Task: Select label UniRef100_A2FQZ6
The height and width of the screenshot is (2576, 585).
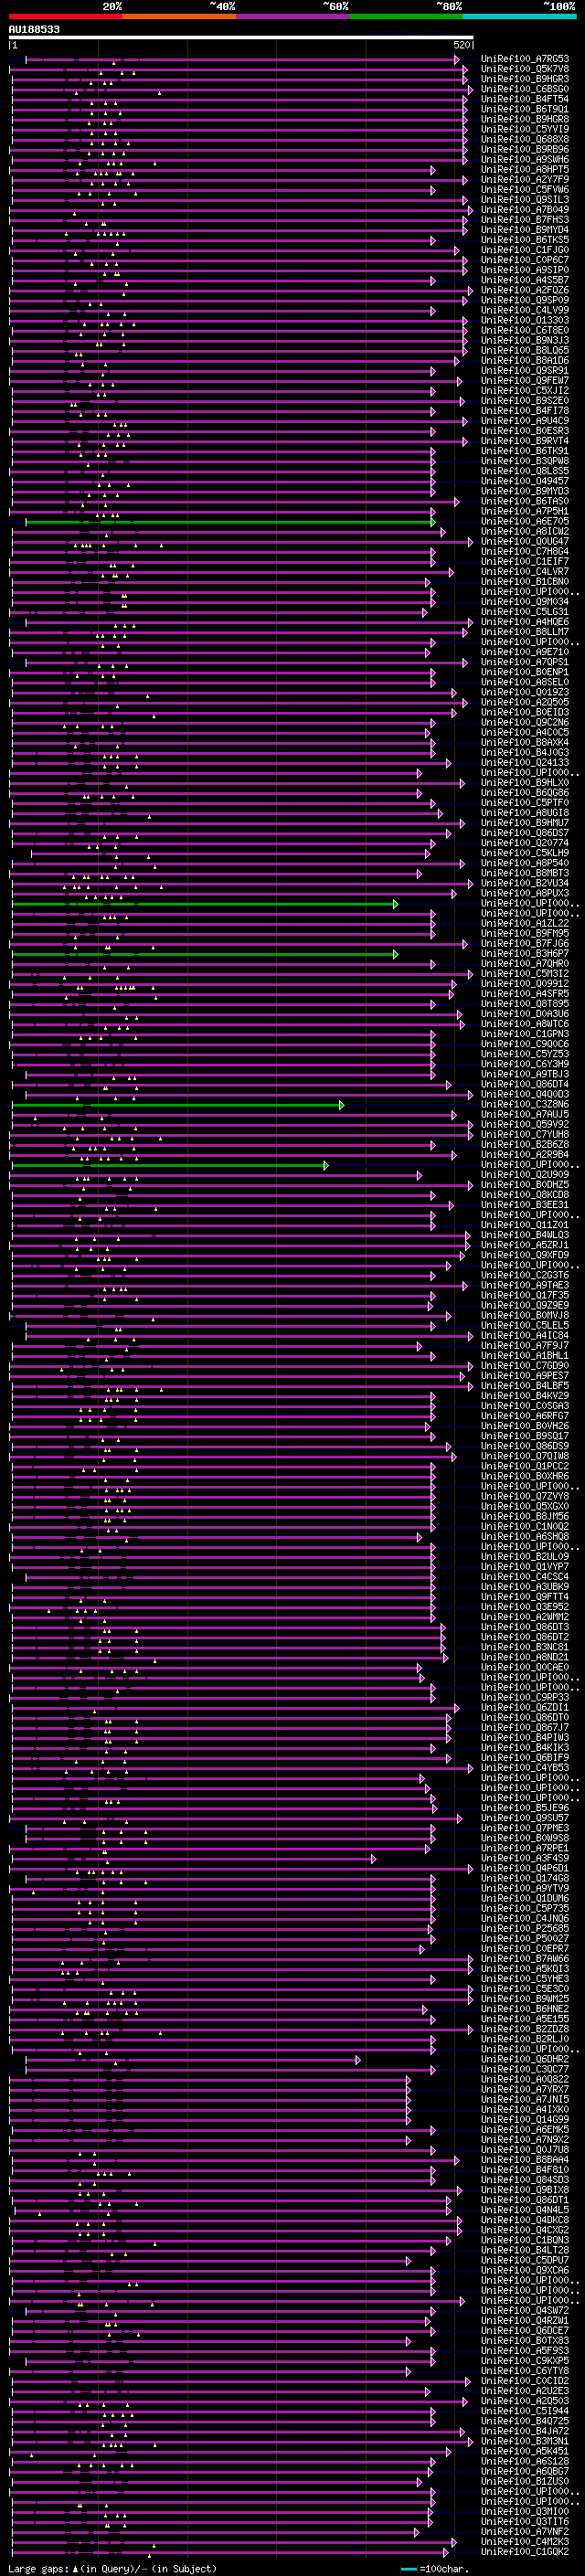Action: click(525, 290)
